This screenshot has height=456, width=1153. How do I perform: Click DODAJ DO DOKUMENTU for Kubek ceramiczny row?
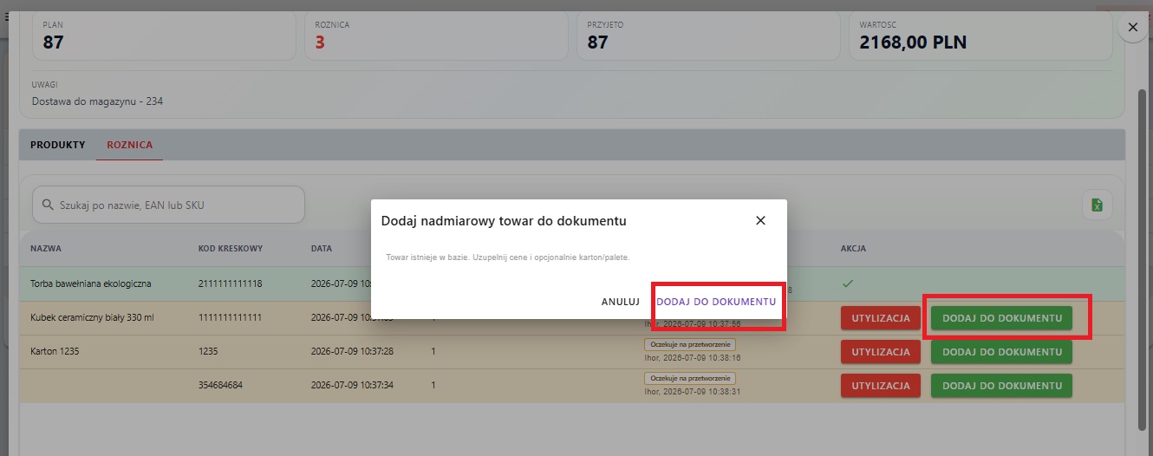click(1001, 318)
